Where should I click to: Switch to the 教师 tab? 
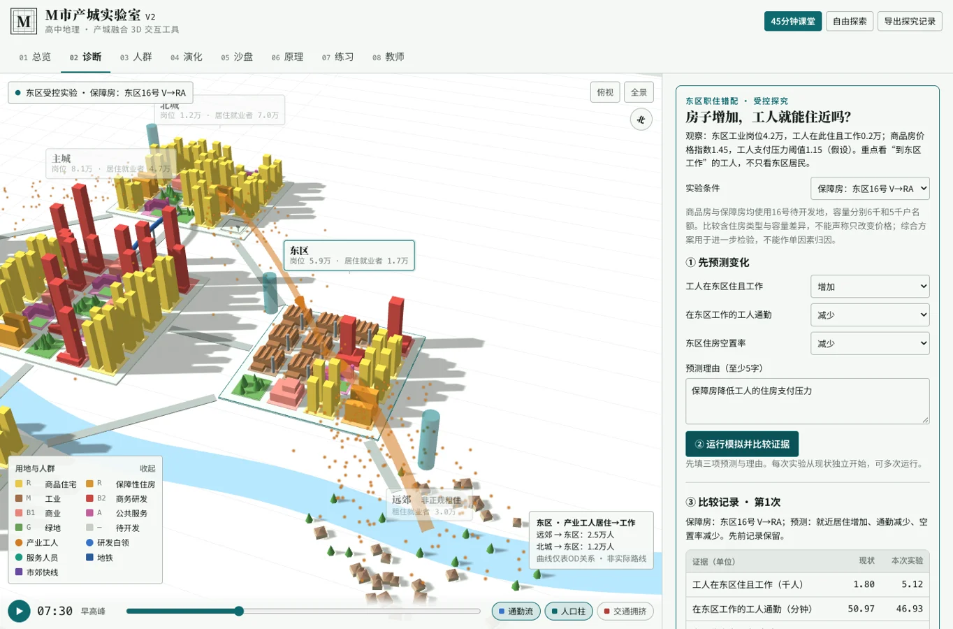coord(388,57)
